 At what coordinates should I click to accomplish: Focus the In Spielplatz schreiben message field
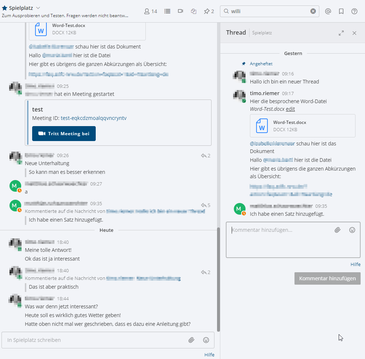point(95,340)
